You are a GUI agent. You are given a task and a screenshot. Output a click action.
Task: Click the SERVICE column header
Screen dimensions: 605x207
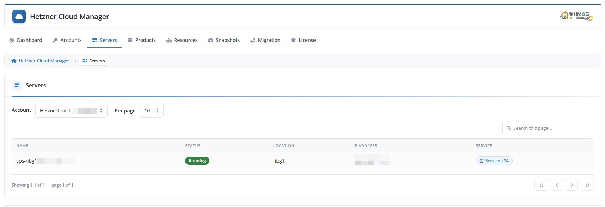tap(484, 146)
